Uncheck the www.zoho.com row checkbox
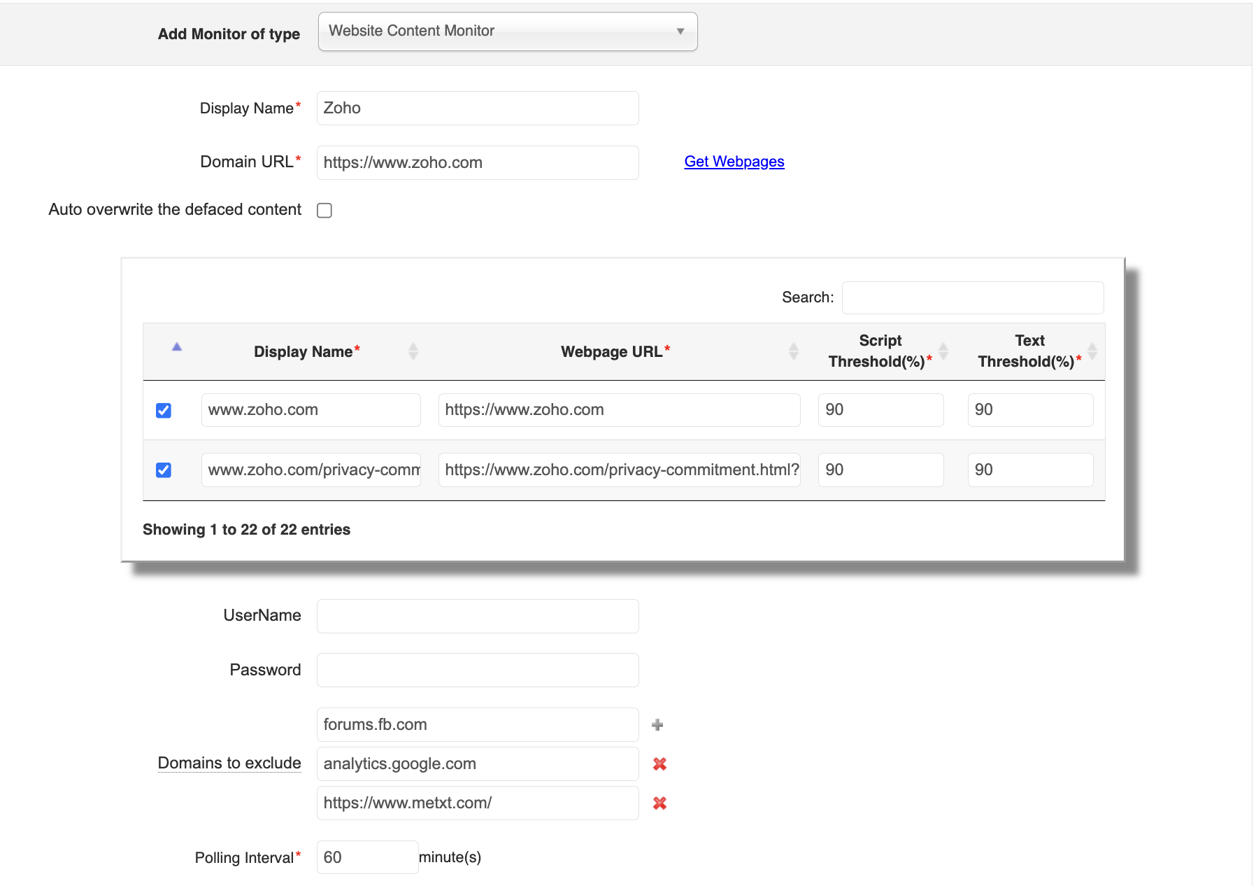This screenshot has width=1256, height=886. coord(164,411)
